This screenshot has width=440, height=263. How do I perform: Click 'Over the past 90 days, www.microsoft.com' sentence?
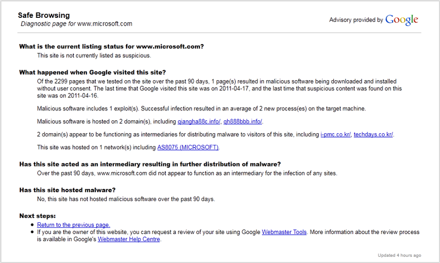pyautogui.click(x=187, y=173)
